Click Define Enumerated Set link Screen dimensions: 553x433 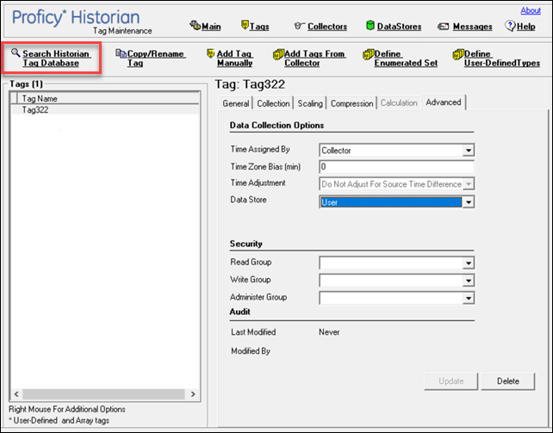(406, 59)
